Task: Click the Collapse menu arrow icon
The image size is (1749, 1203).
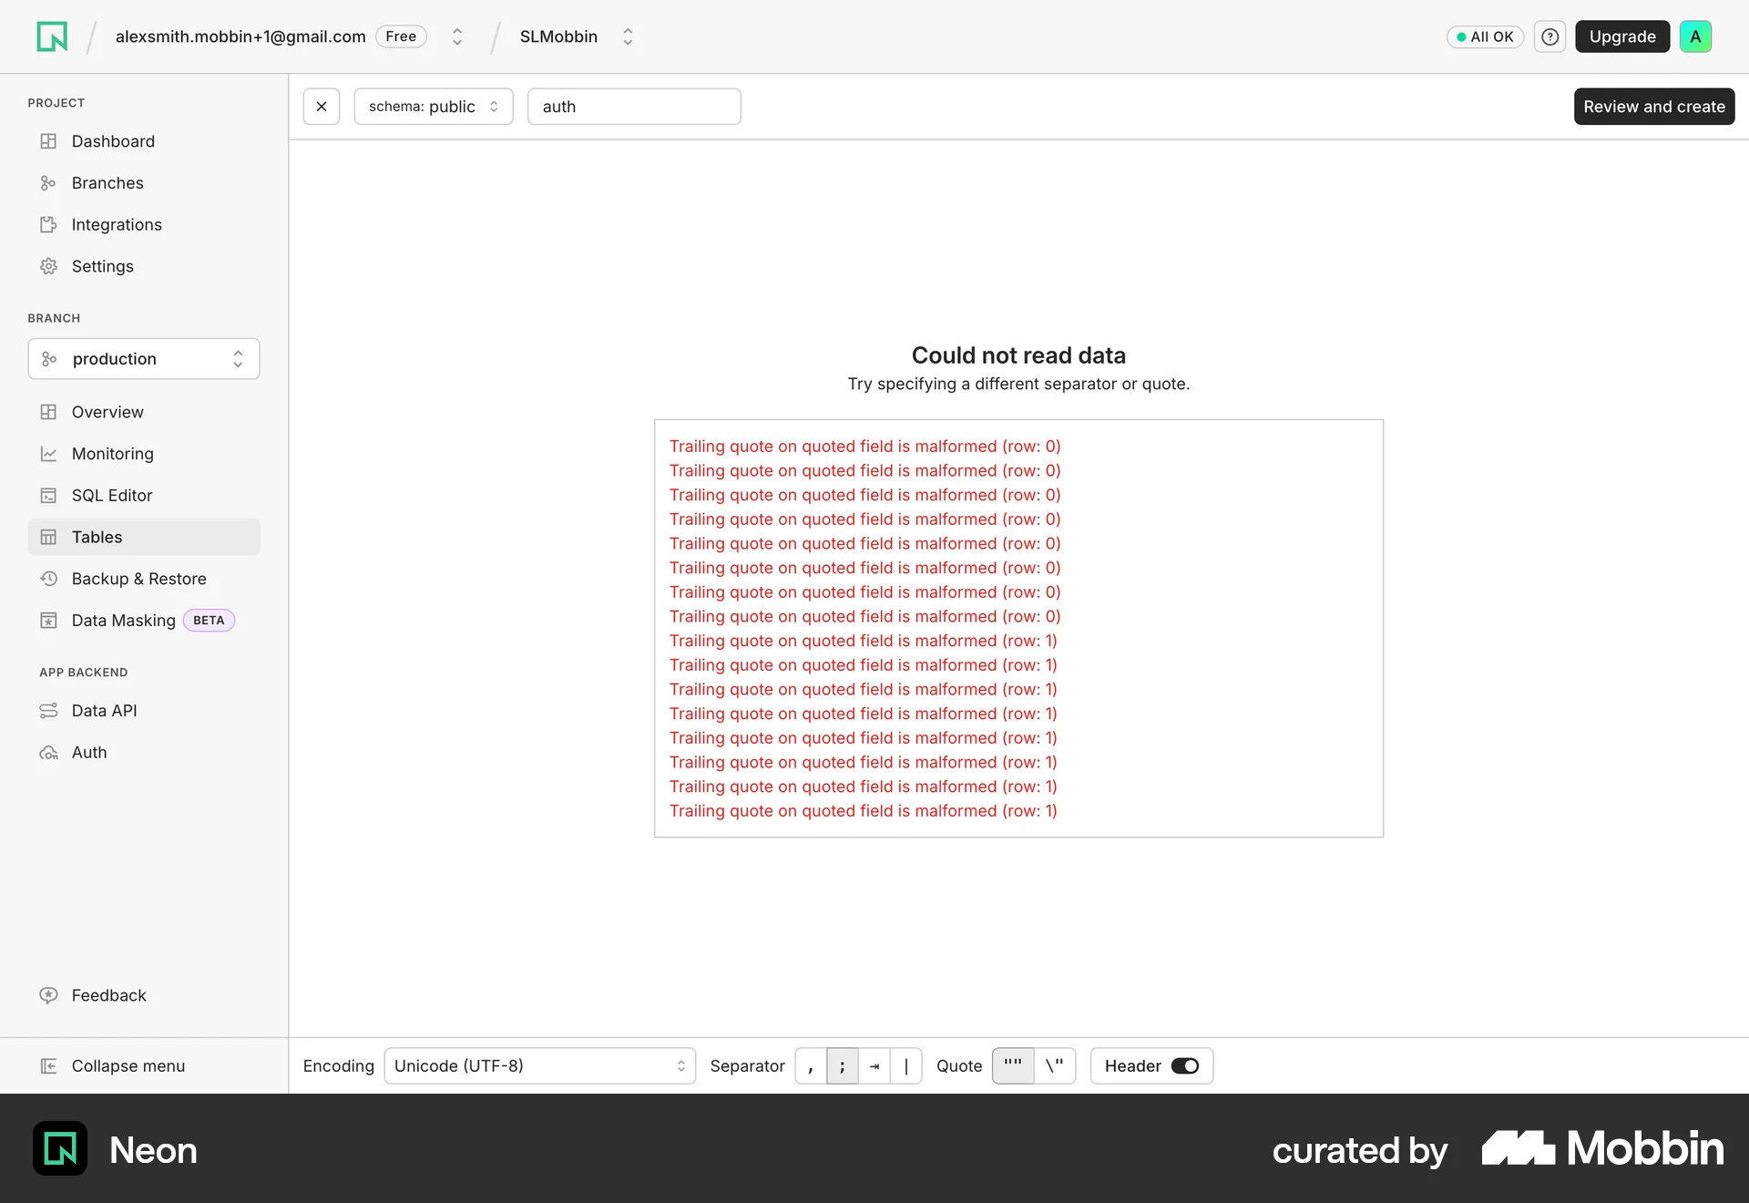Action: tap(48, 1066)
